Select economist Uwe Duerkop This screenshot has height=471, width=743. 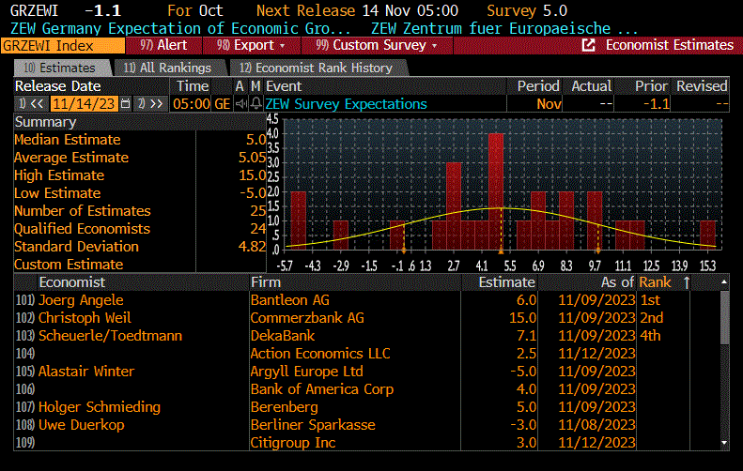[82, 425]
